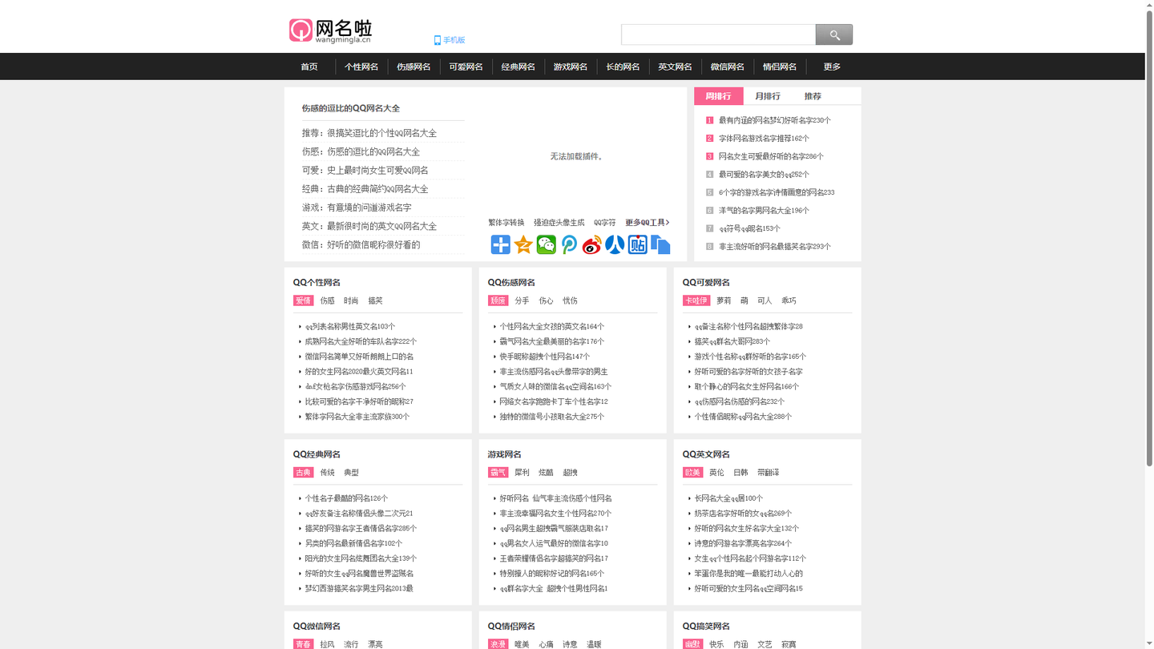The width and height of the screenshot is (1154, 649).
Task: Switch to the 推荐 tab
Action: point(813,96)
